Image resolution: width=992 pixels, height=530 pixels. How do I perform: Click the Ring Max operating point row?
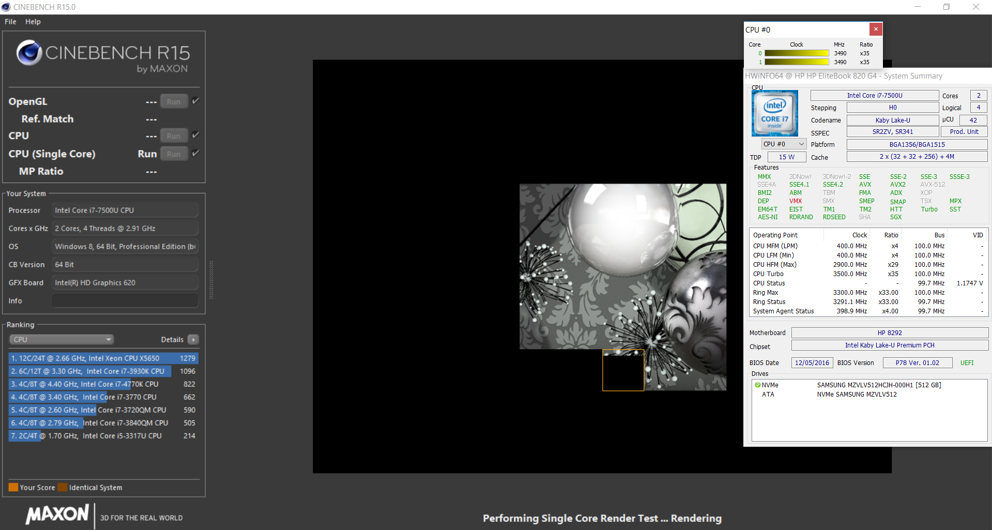[x=868, y=293]
